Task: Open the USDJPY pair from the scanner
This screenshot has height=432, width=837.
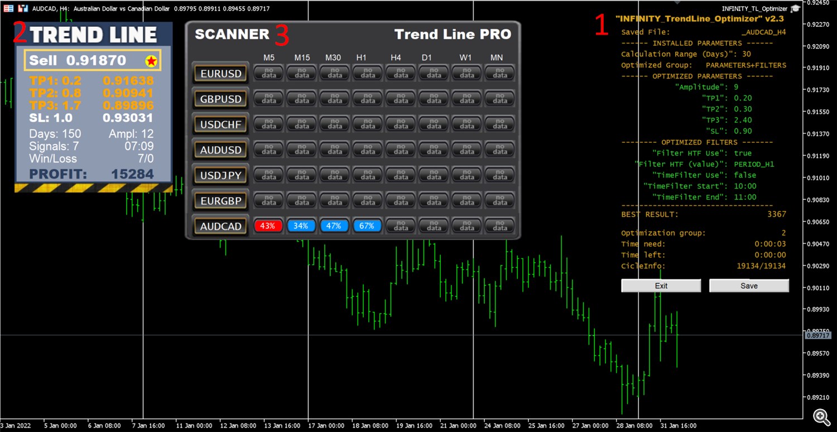Action: [x=221, y=175]
